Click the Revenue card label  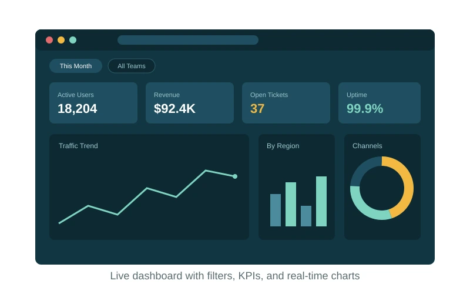tap(167, 95)
